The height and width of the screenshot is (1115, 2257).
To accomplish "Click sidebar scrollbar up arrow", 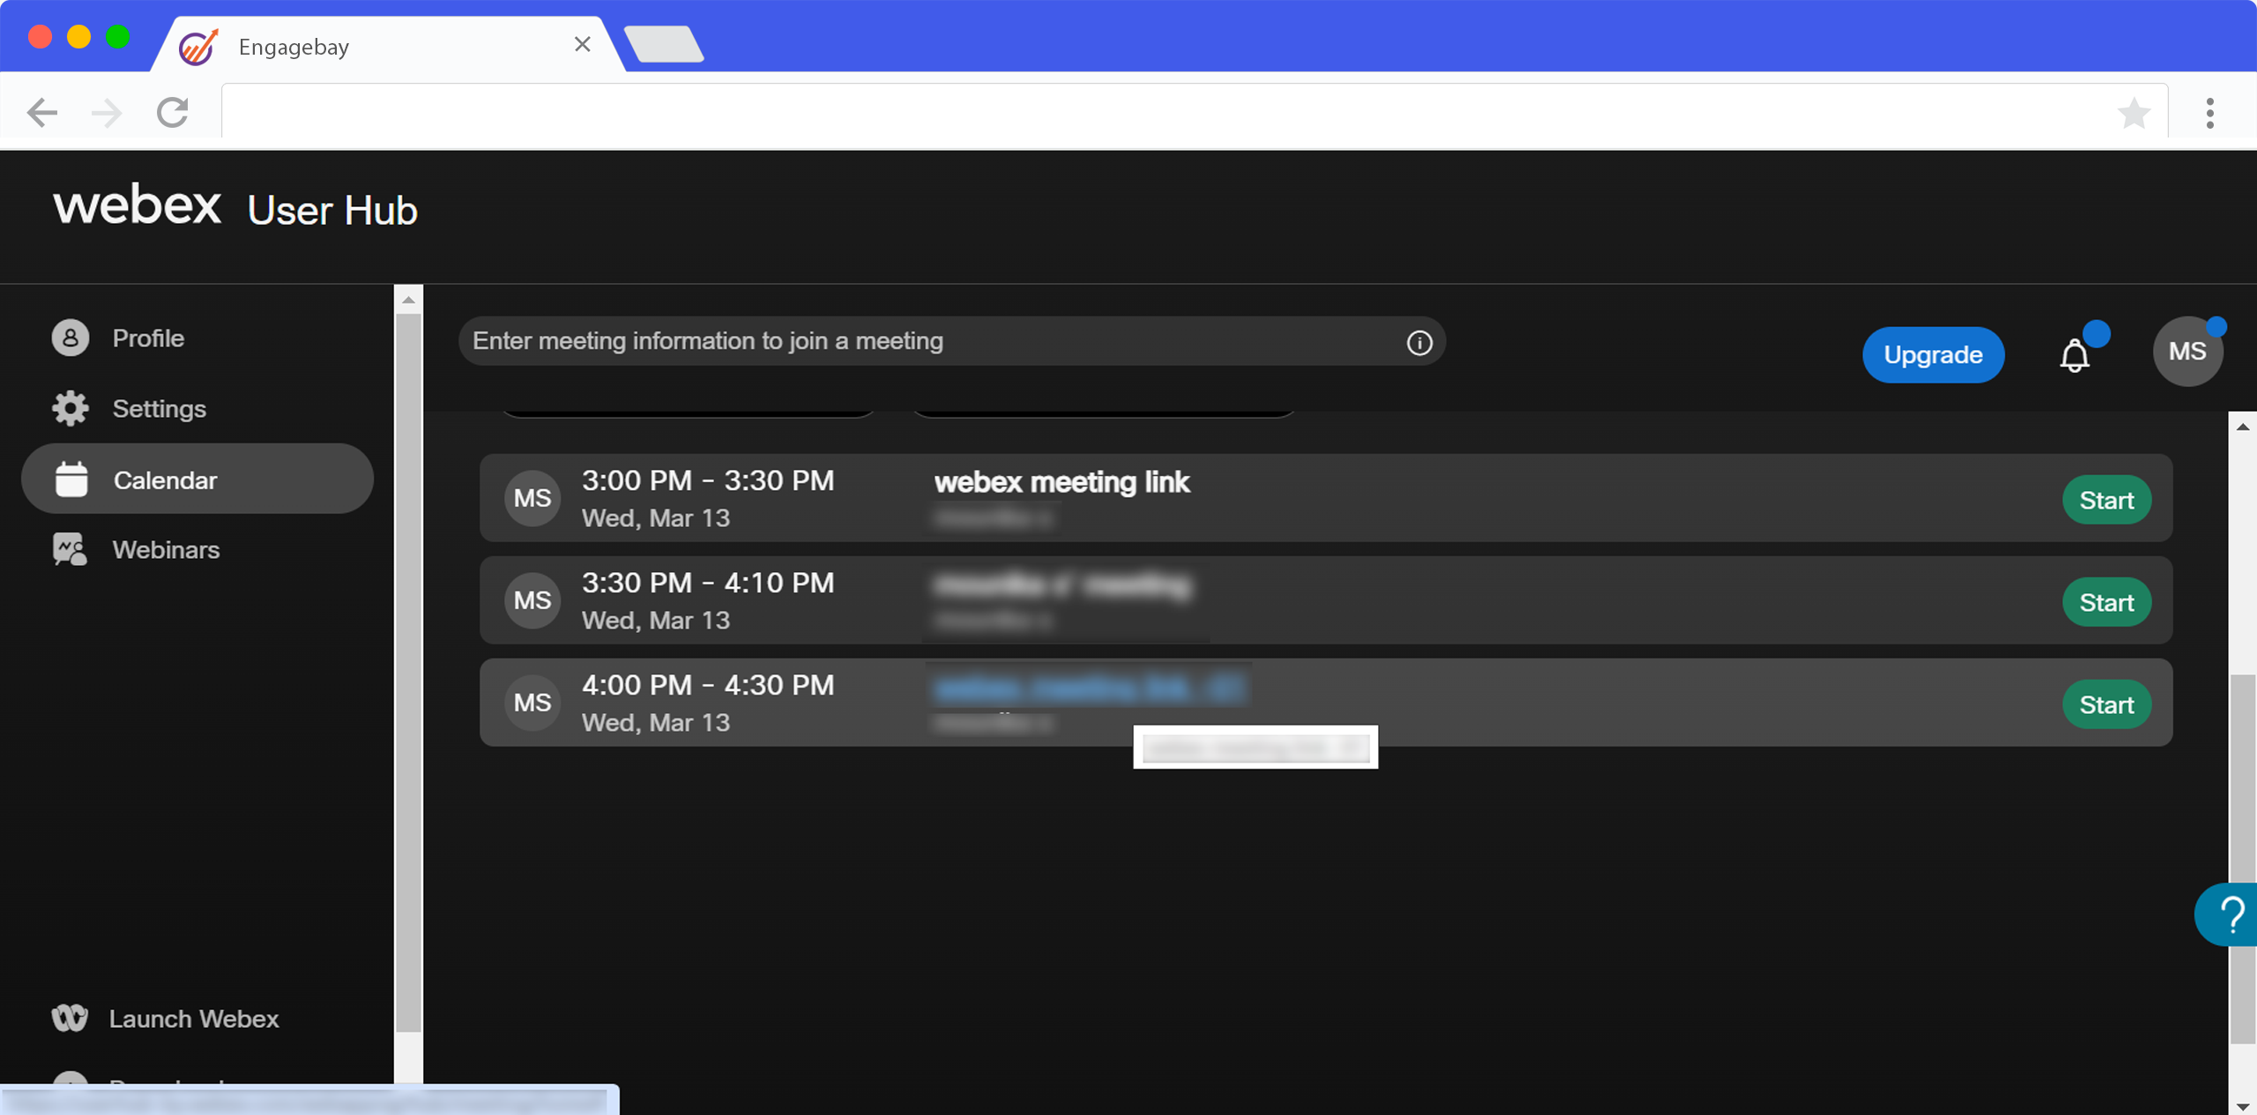I will pos(408,301).
